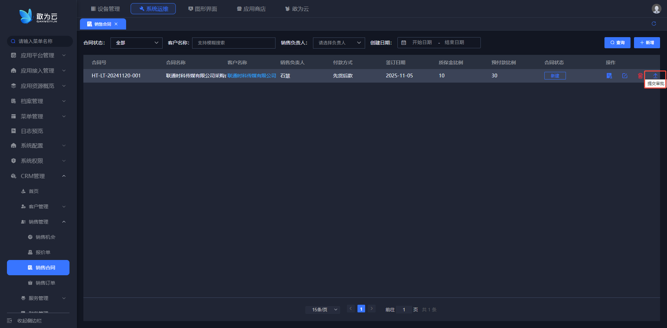This screenshot has height=328, width=667.
Task: Click the 新建 status tag
Action: 555,76
